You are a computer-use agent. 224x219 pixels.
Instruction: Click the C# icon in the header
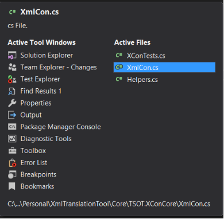[13, 12]
